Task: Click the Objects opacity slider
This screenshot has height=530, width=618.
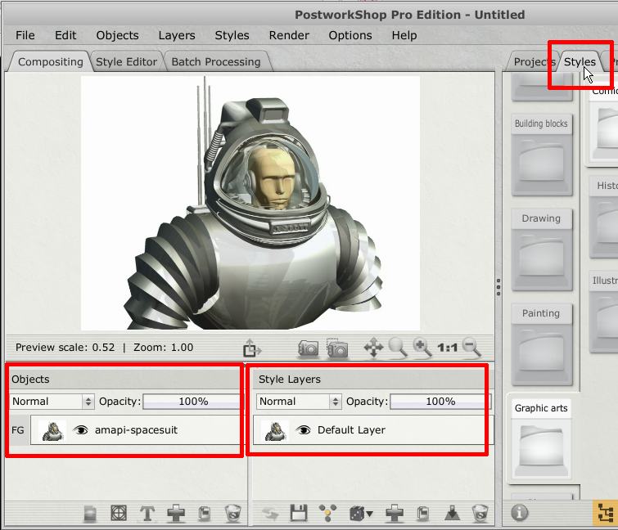Action: [192, 402]
